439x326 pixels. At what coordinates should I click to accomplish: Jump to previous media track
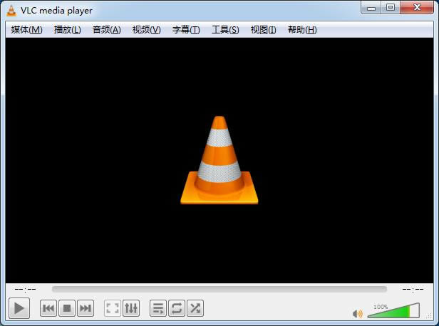[48, 308]
